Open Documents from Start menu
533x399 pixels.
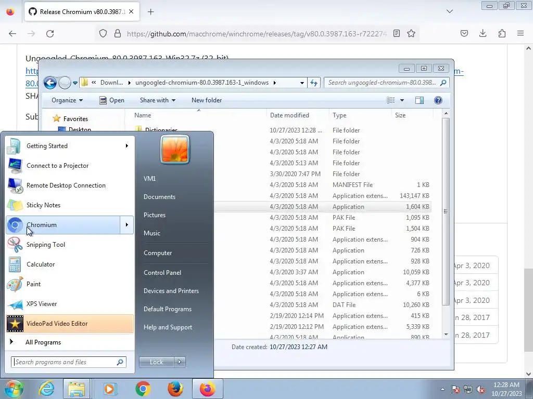[159, 197]
